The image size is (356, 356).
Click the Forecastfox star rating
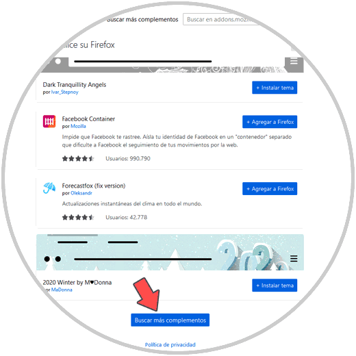[x=78, y=217]
